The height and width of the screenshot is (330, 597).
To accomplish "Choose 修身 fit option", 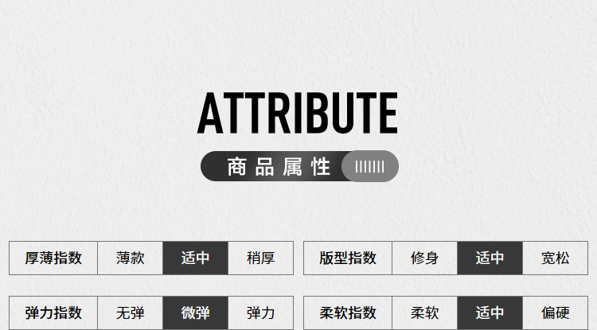I will [x=424, y=258].
